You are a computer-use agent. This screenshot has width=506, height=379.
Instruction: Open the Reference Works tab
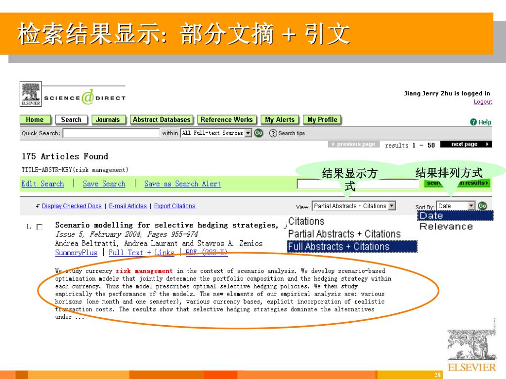pos(227,119)
